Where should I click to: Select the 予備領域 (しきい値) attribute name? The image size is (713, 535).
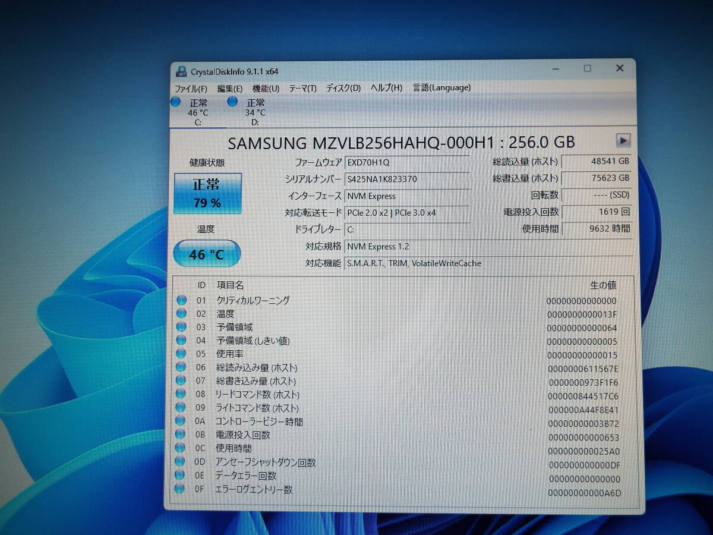[x=253, y=341]
